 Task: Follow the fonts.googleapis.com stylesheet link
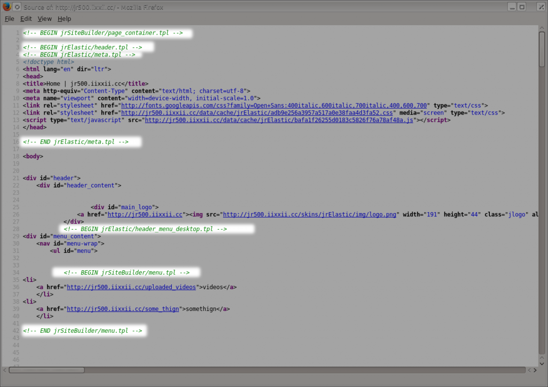274,106
